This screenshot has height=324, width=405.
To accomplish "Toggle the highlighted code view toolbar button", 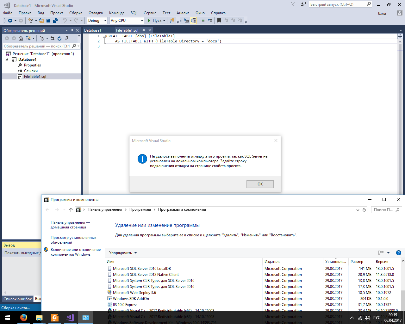I will click(x=193, y=21).
